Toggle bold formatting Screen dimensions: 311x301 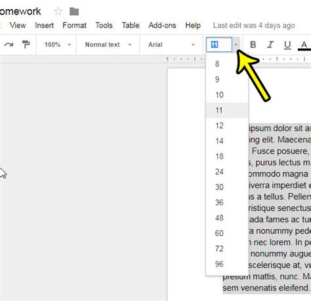coord(253,45)
